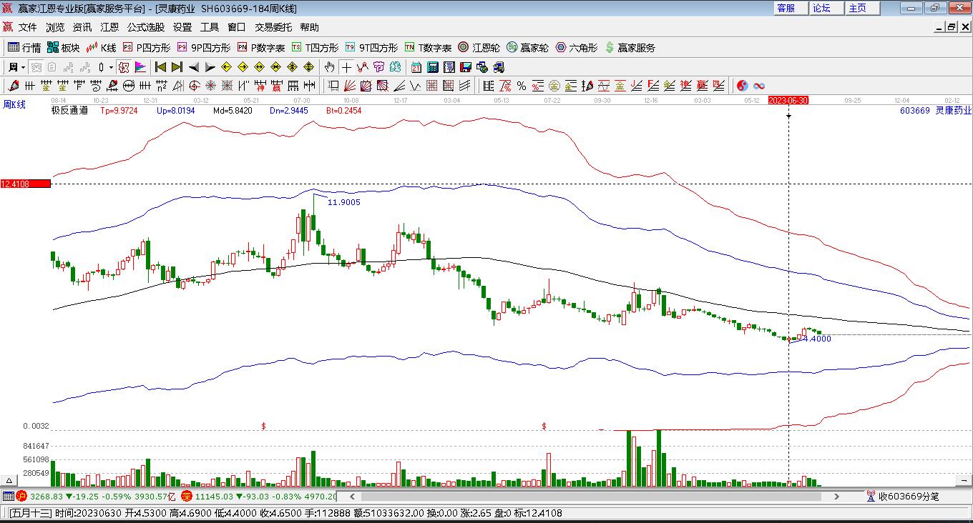
Task: Open the calculator tool icon
Action: pos(433,67)
